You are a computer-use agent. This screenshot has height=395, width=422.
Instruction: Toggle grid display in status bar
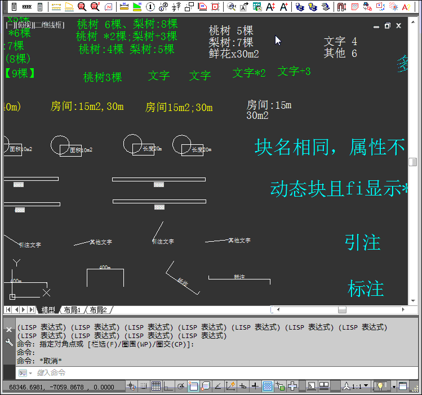coord(156,386)
